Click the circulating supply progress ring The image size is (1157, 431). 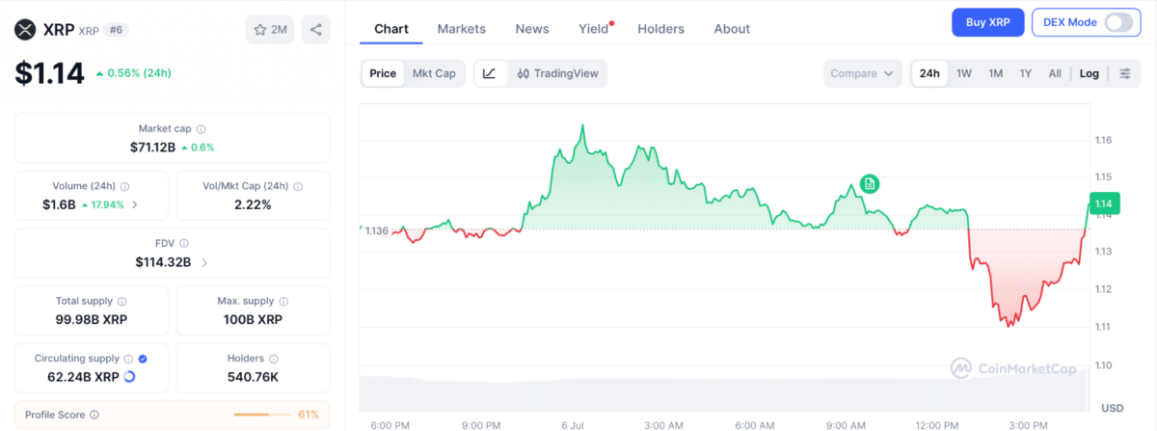click(130, 377)
